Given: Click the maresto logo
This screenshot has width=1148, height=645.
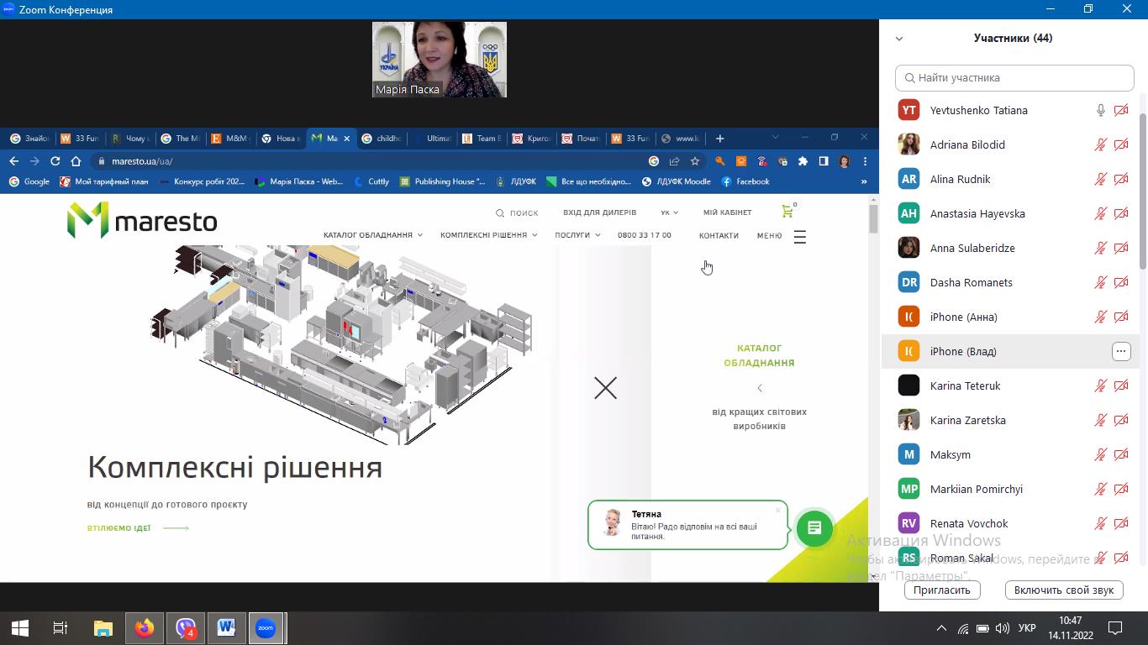Looking at the screenshot, I should [142, 220].
